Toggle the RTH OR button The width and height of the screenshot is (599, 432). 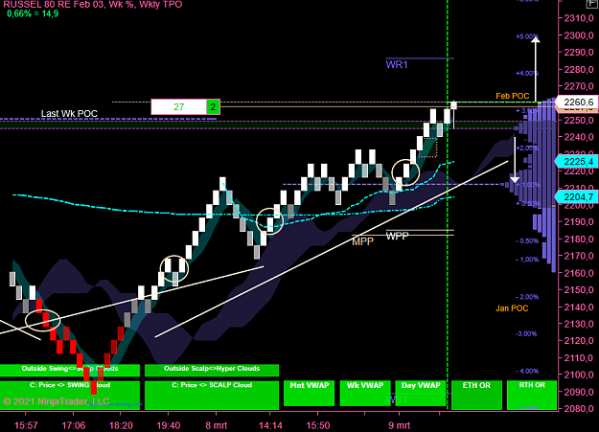(532, 395)
